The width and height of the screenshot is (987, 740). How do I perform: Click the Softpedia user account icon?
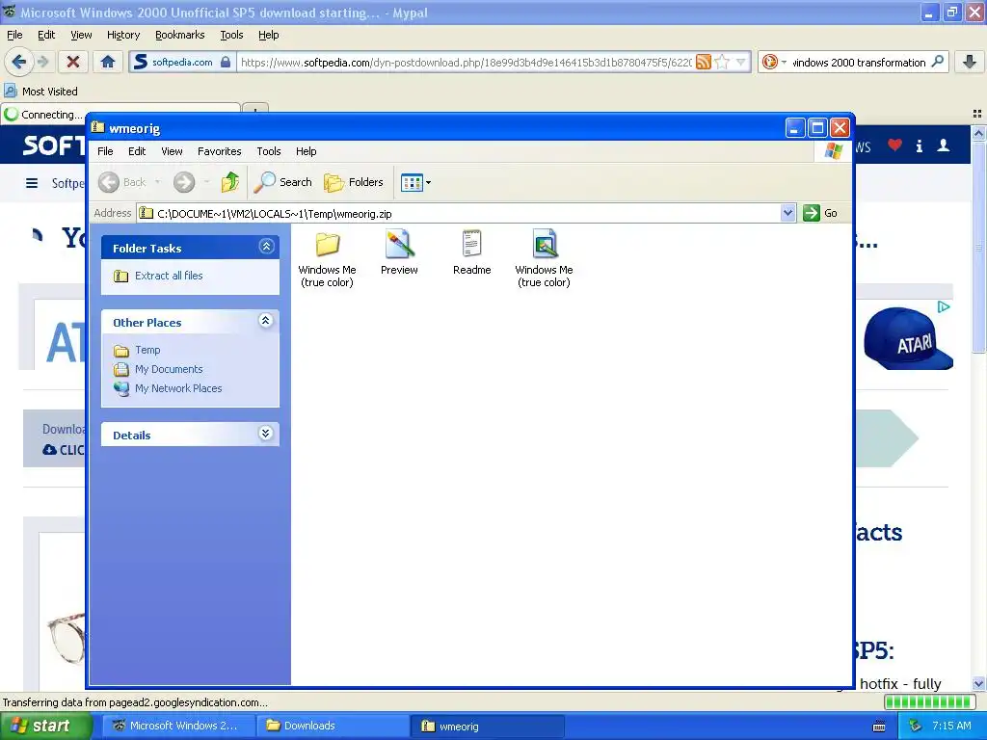(944, 145)
